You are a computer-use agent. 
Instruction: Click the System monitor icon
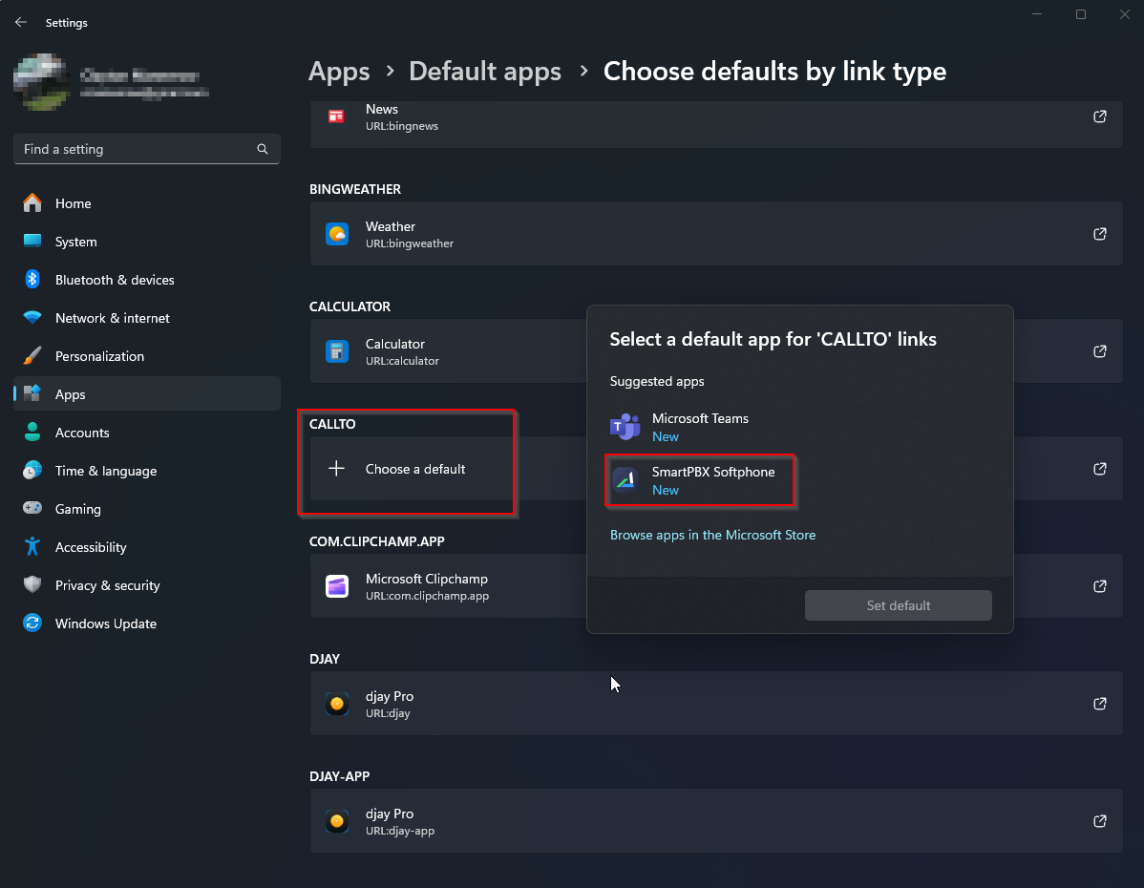pos(32,242)
